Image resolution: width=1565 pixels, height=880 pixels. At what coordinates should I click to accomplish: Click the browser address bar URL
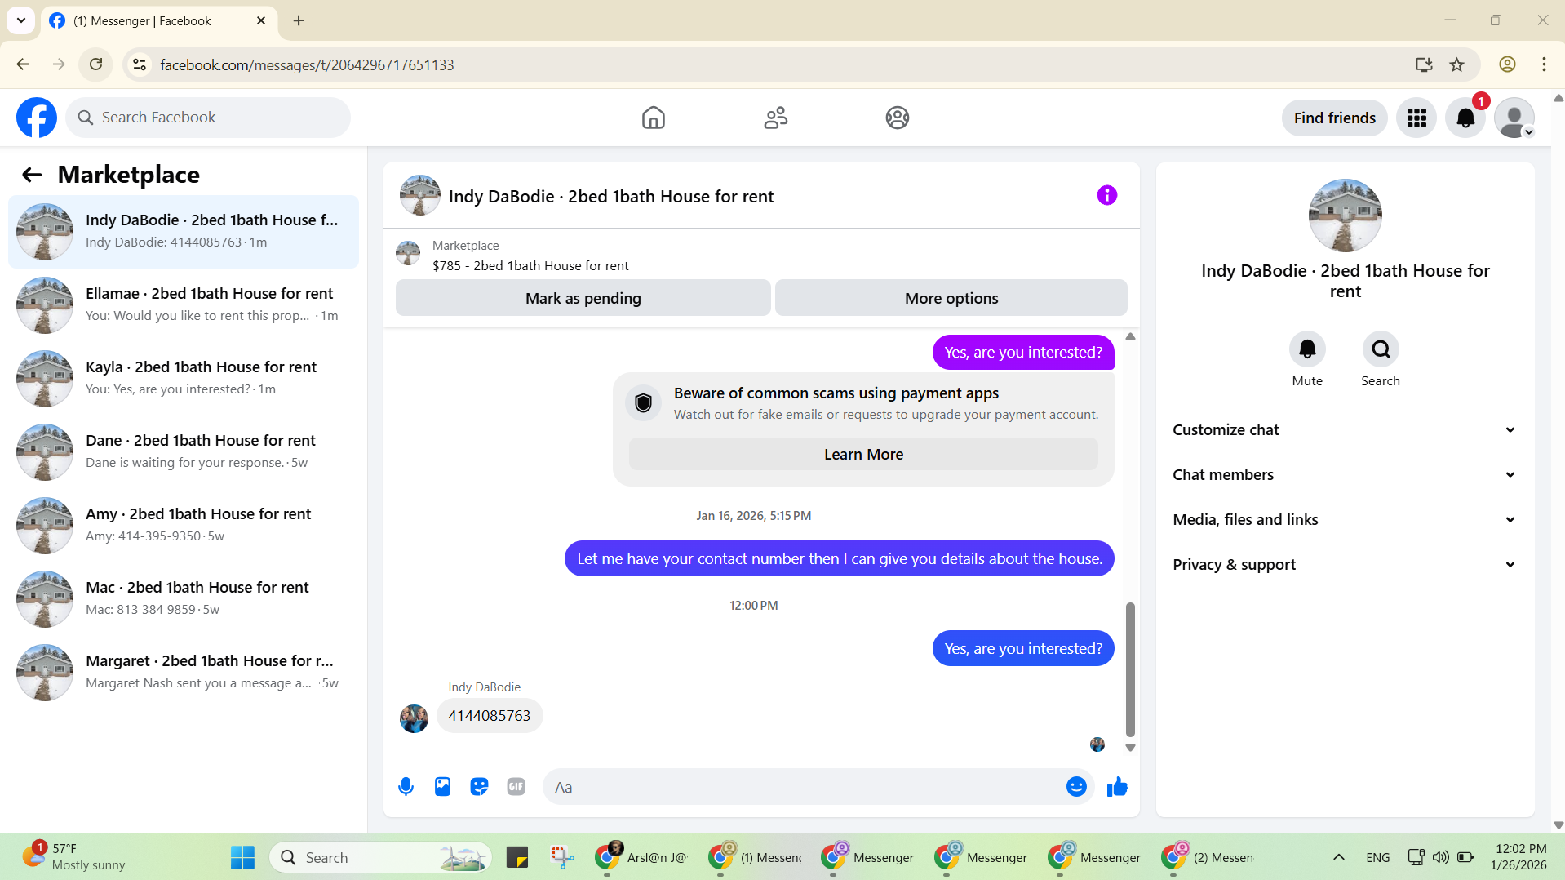click(307, 64)
